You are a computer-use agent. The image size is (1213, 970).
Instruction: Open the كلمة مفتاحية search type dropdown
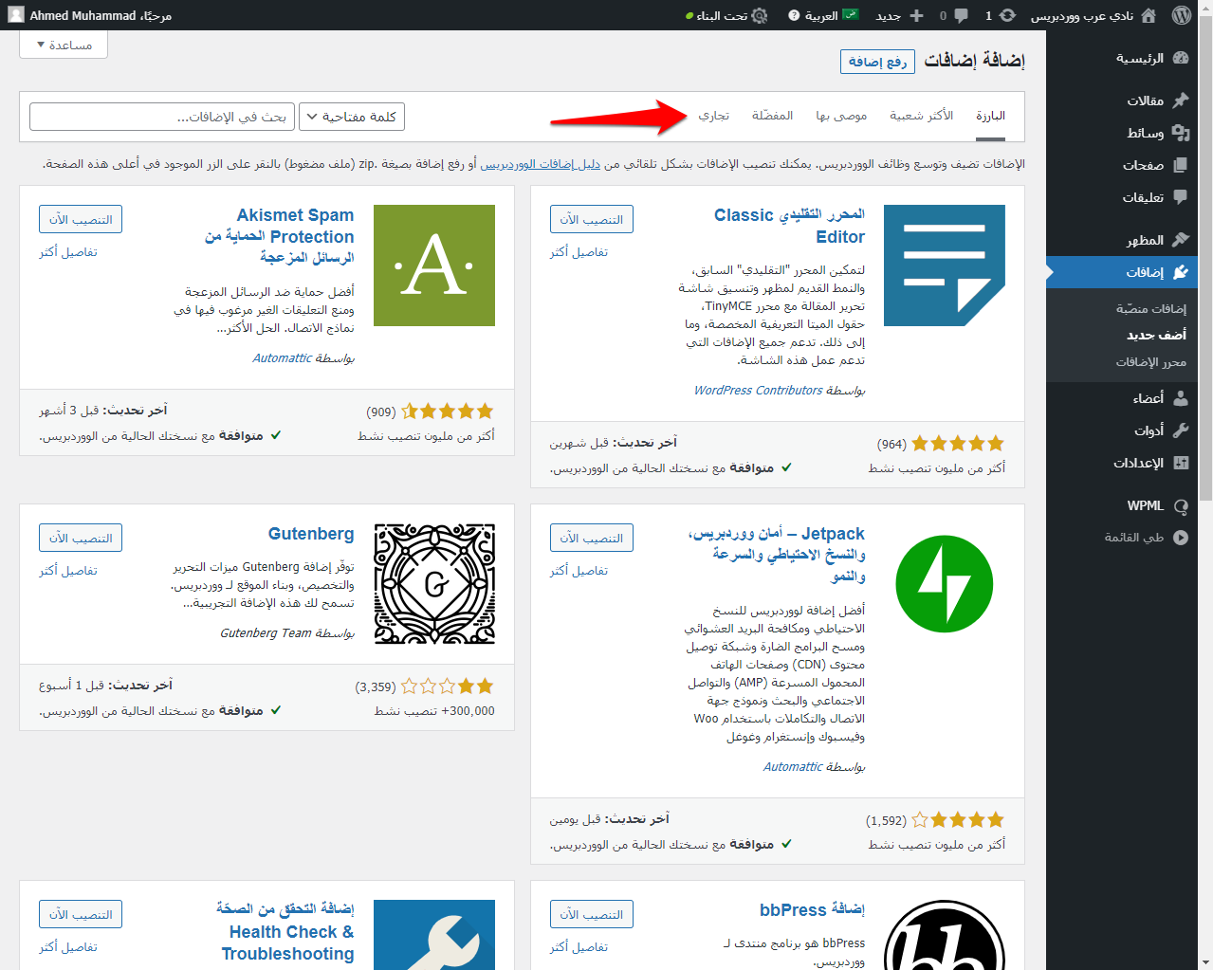(x=351, y=117)
